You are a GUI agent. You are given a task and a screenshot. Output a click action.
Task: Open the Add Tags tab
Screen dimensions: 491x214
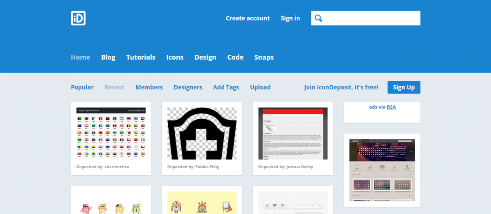click(x=226, y=87)
